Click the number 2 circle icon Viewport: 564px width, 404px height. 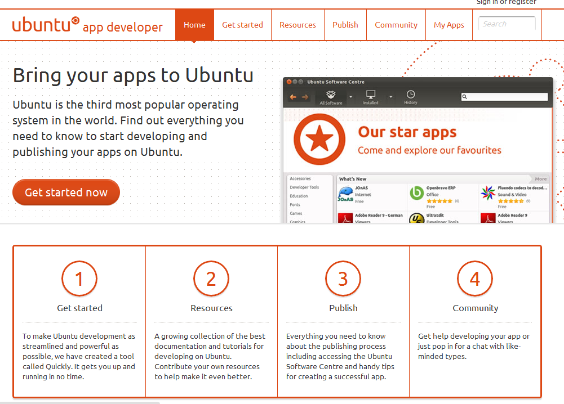coord(211,279)
